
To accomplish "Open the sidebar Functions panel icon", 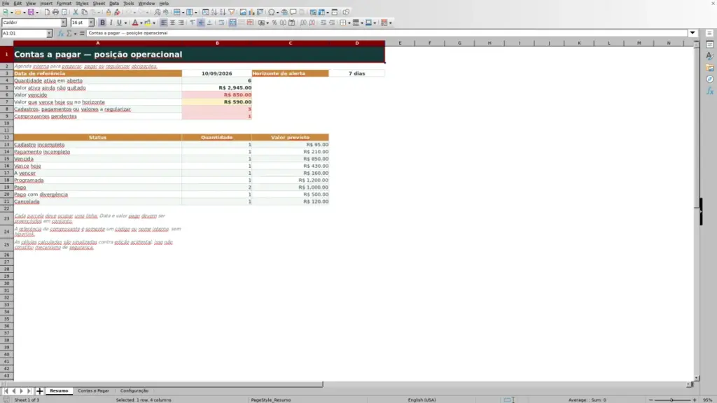I will pyautogui.click(x=710, y=92).
